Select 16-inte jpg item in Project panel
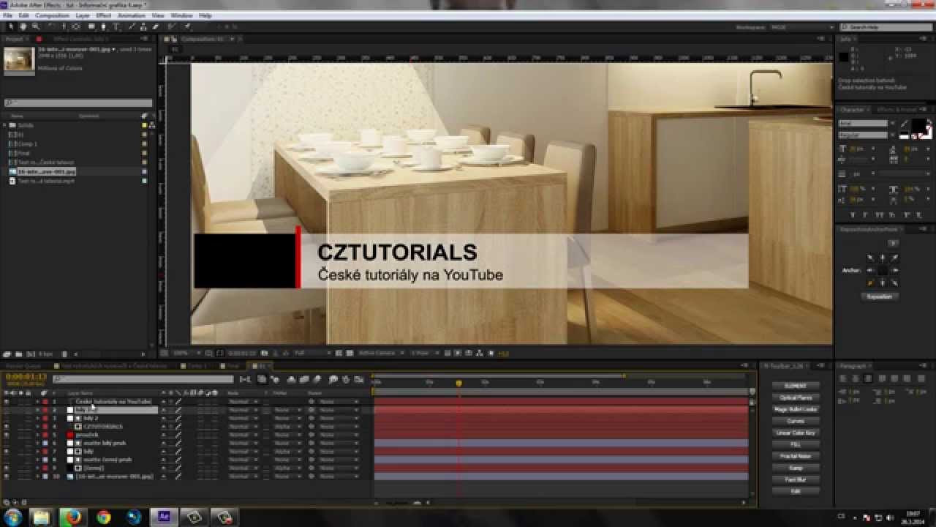This screenshot has width=936, height=527. pos(46,171)
